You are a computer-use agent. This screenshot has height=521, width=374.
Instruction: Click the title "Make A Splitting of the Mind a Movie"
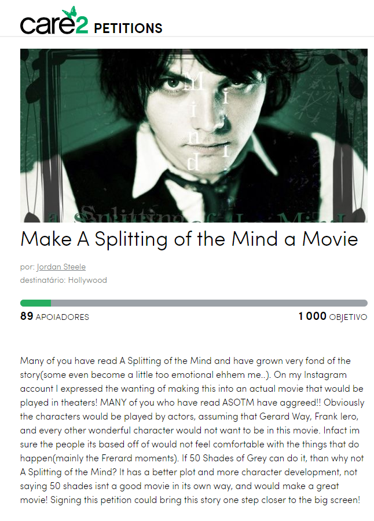(x=189, y=239)
